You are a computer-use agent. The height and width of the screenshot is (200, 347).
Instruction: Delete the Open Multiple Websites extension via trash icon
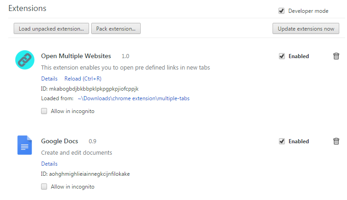[x=336, y=56]
